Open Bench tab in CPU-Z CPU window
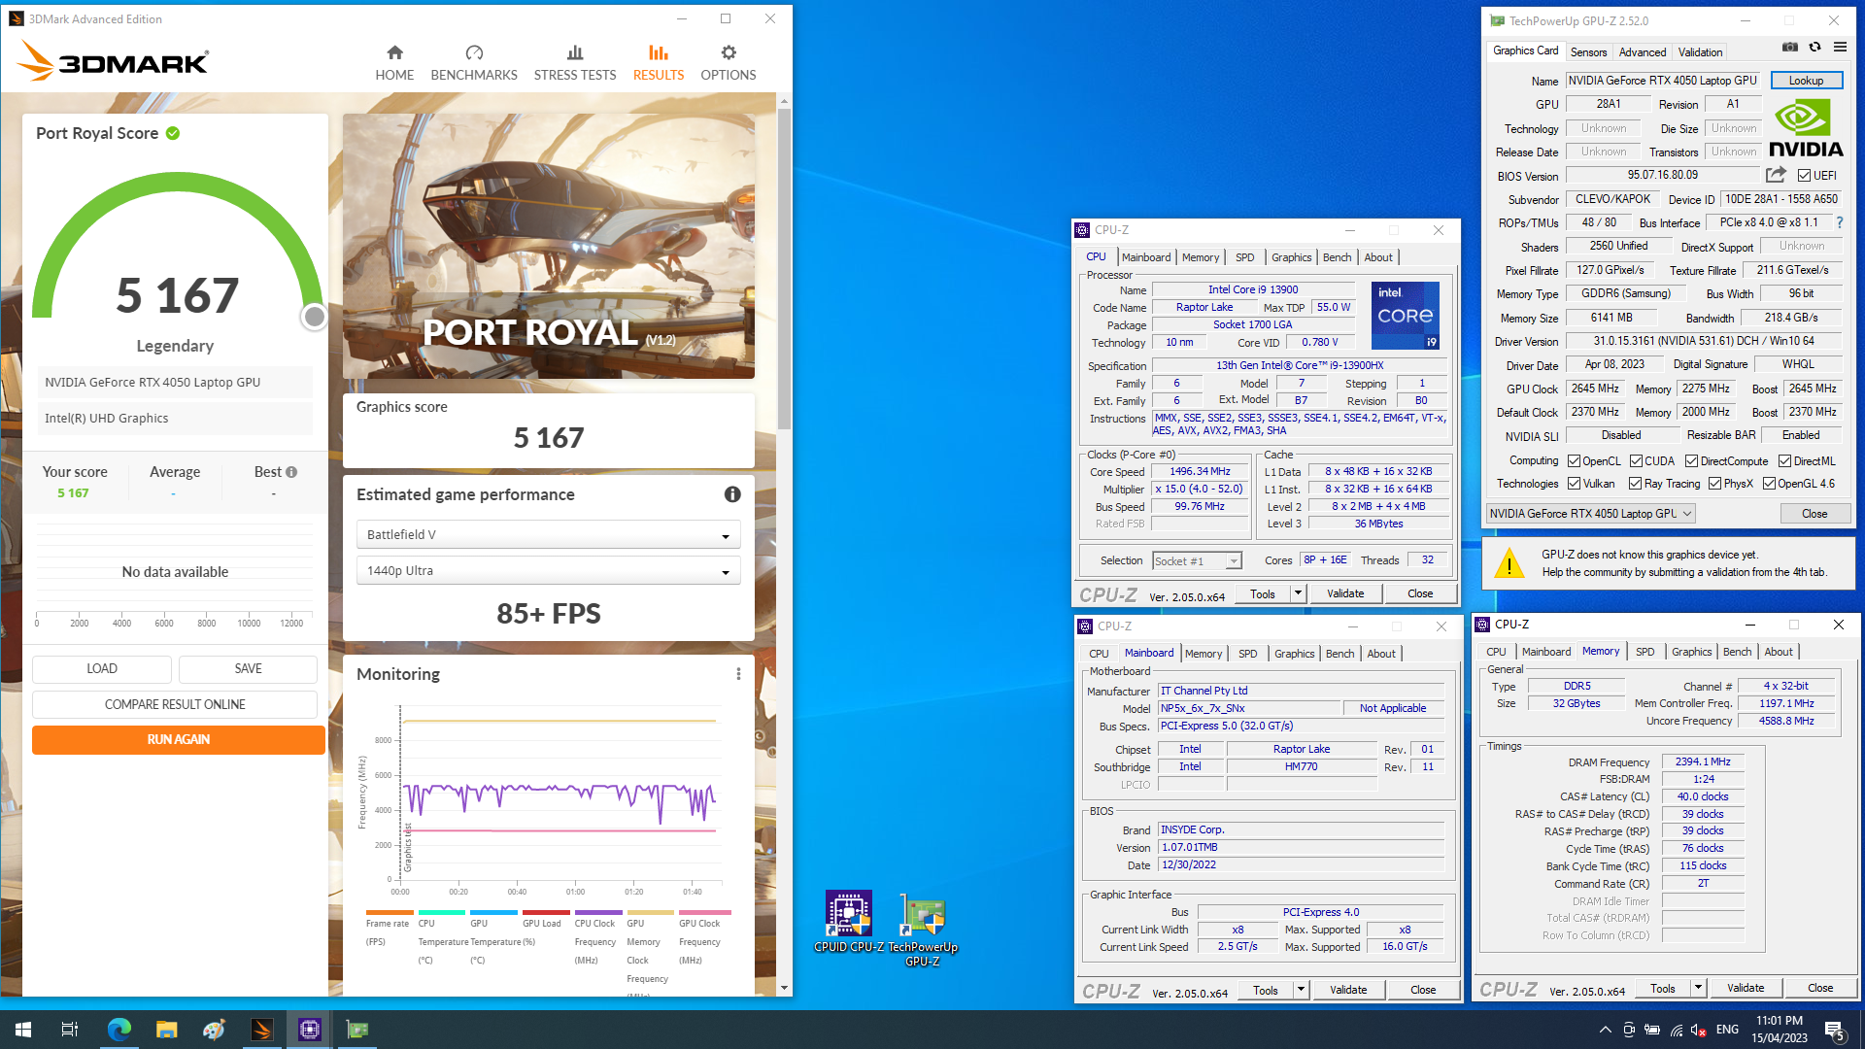Screen dimensions: 1865x1049 point(1337,257)
